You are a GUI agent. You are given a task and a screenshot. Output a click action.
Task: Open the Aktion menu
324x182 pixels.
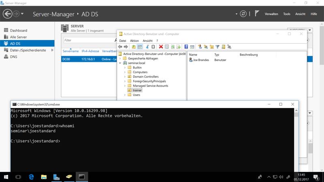134,41
